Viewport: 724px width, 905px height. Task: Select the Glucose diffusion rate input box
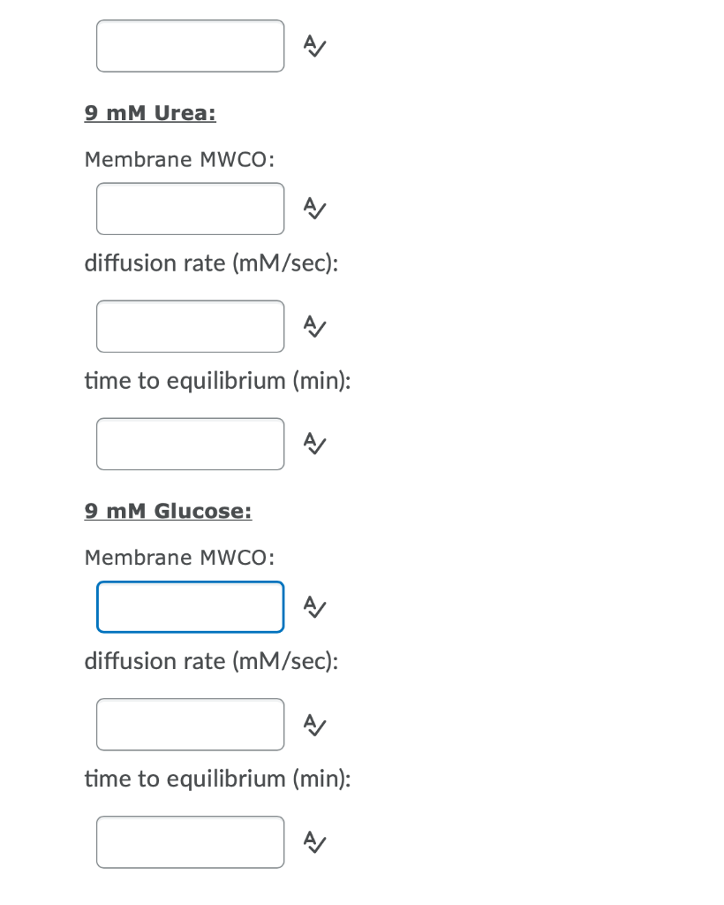tap(191, 724)
